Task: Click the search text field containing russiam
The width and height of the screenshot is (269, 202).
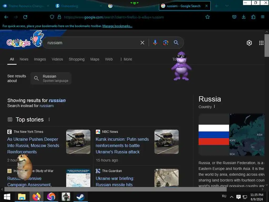Action: [x=93, y=43]
